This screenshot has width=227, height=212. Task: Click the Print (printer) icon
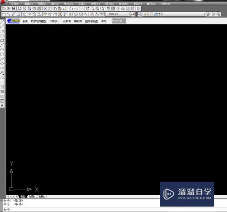point(20,9)
